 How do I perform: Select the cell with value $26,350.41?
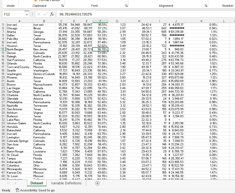click(x=176, y=159)
